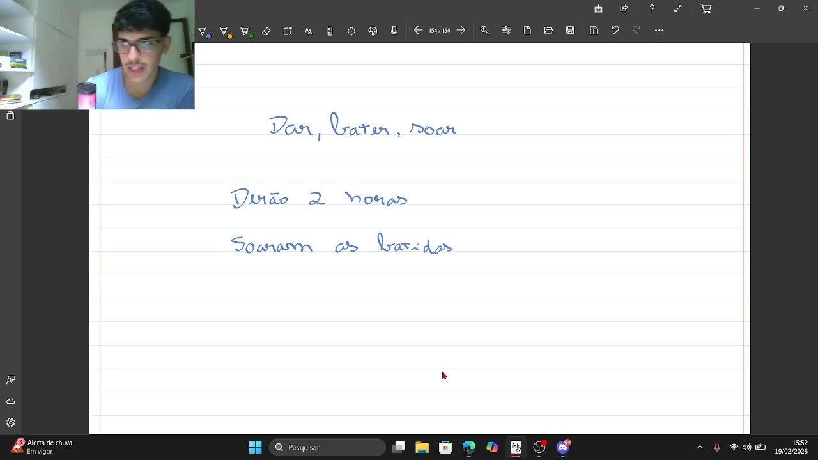This screenshot has width=818, height=460.
Task: Click the system tray microphone indicator
Action: click(717, 447)
